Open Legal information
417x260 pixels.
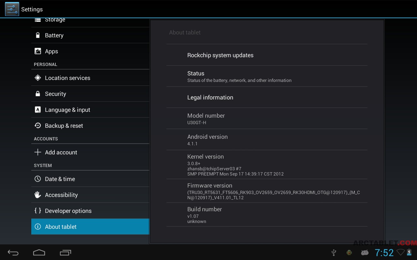pos(267,97)
